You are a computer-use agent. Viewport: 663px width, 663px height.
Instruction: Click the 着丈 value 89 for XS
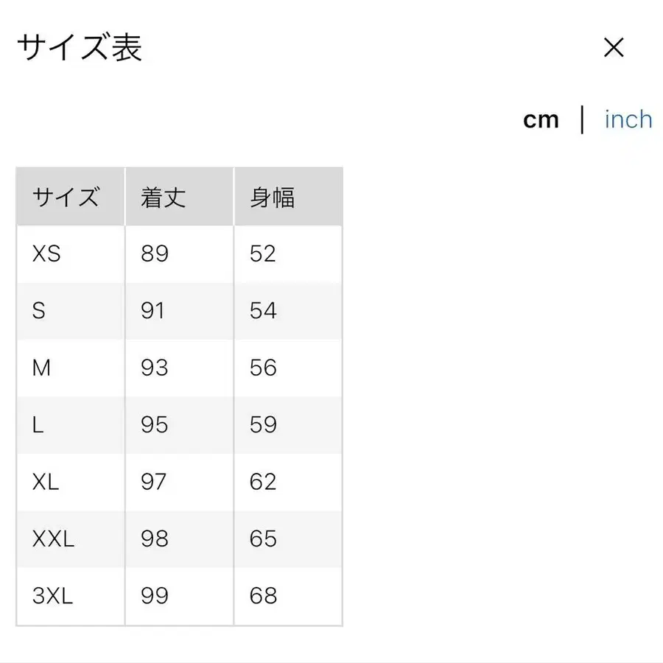152,253
